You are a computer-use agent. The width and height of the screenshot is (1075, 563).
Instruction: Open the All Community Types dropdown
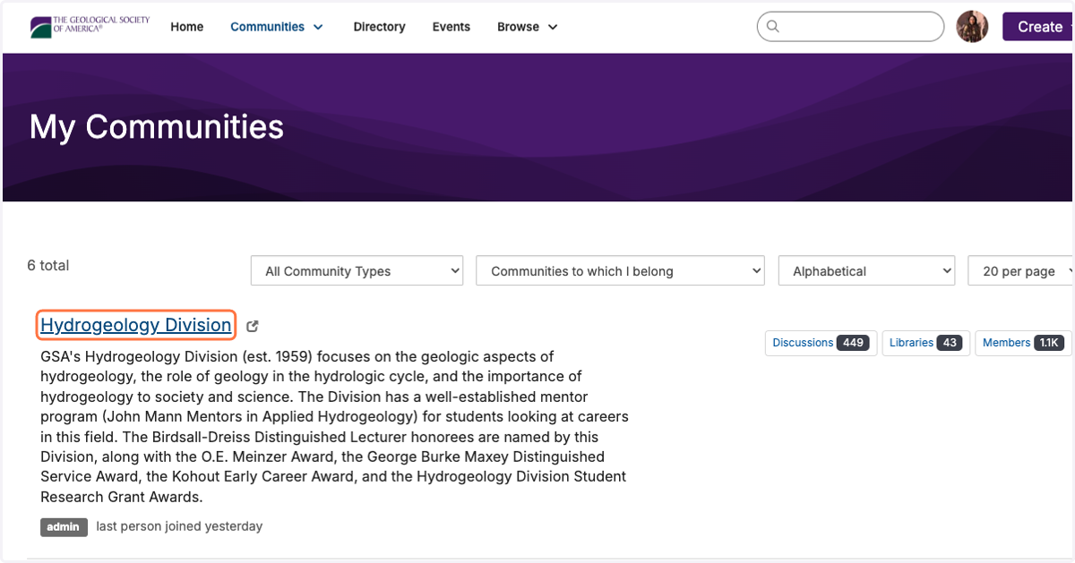357,271
